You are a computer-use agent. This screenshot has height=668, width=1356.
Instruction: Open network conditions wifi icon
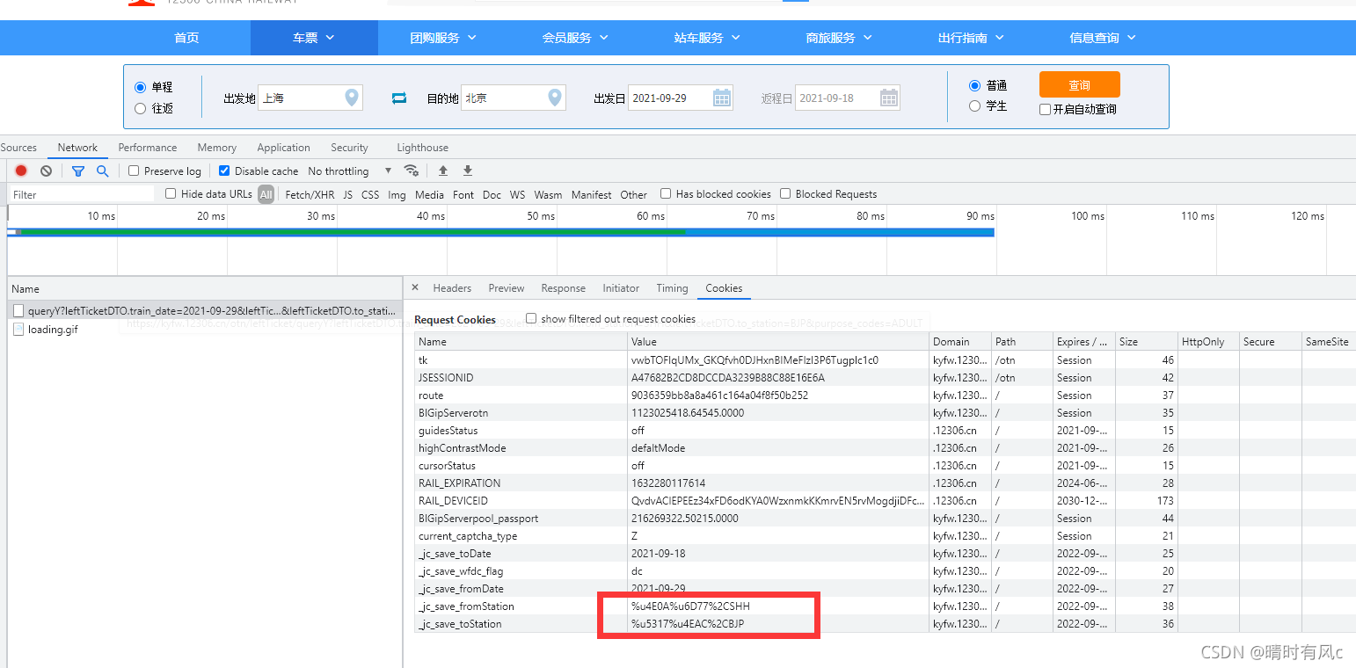click(411, 171)
